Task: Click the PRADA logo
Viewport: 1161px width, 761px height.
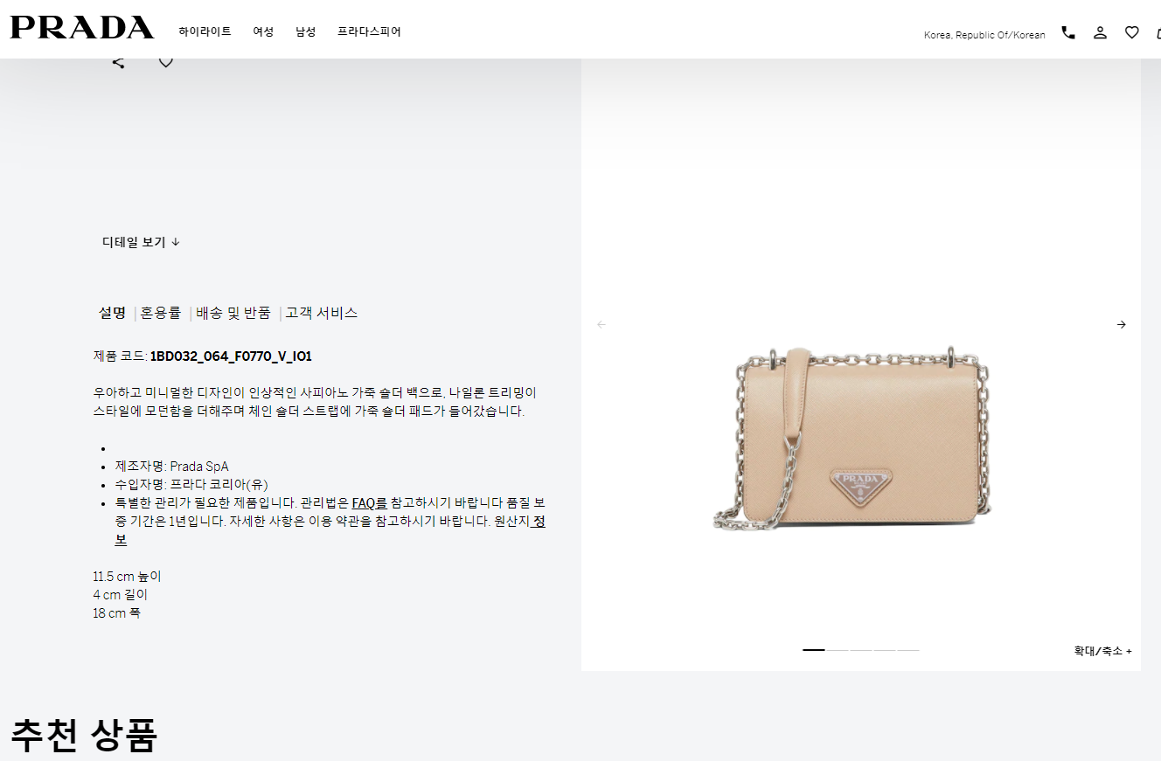Action: (x=82, y=28)
